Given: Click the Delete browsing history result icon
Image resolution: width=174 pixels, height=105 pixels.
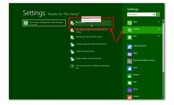Looking at the screenshot, I should pos(72,52).
